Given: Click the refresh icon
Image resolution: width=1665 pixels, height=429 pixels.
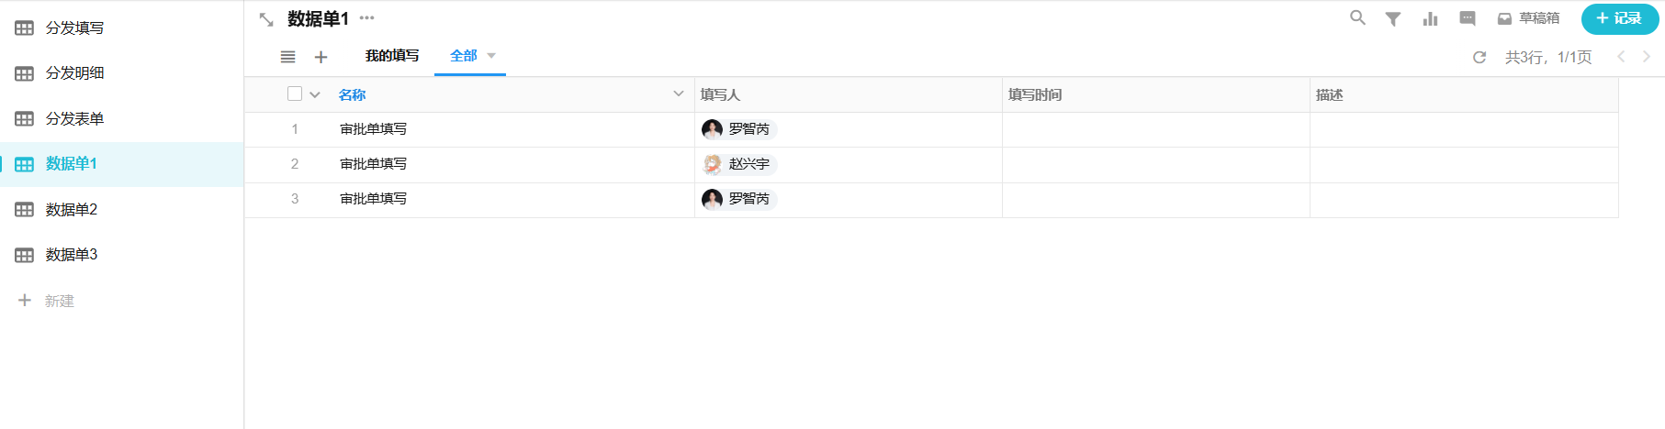Looking at the screenshot, I should point(1479,57).
